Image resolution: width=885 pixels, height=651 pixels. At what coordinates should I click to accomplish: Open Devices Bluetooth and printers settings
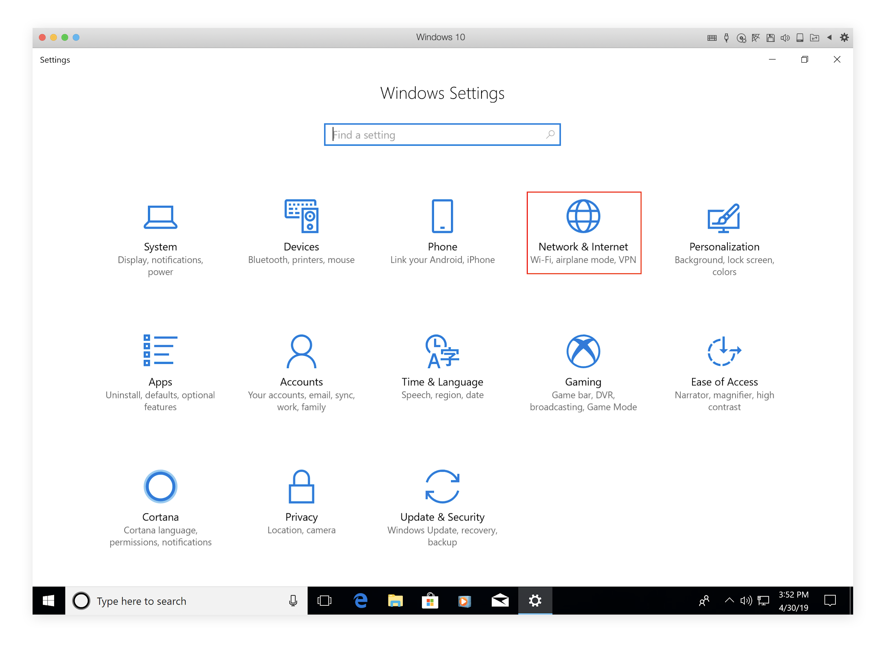[x=300, y=233]
